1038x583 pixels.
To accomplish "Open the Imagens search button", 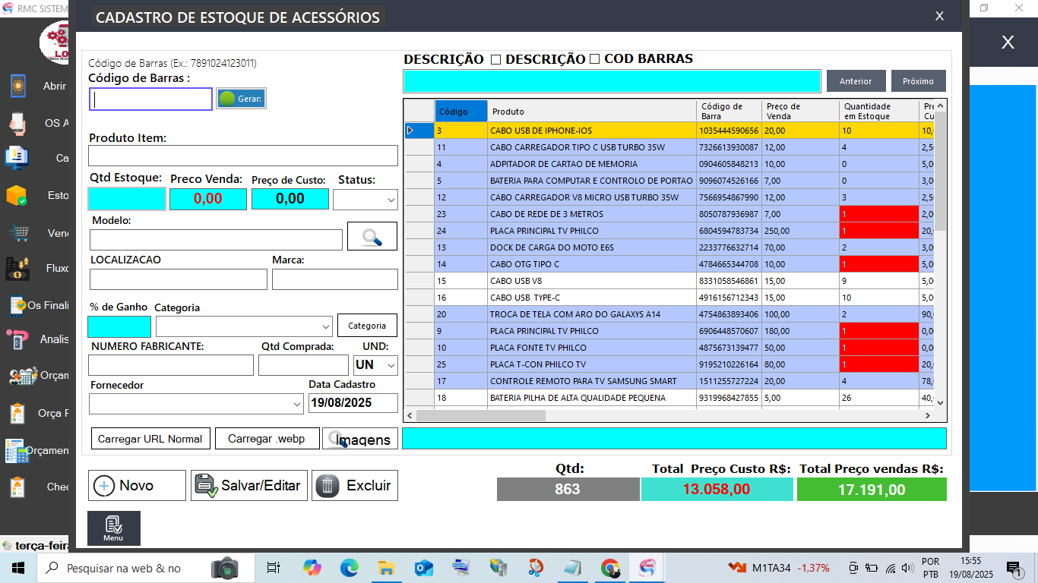I will [360, 439].
